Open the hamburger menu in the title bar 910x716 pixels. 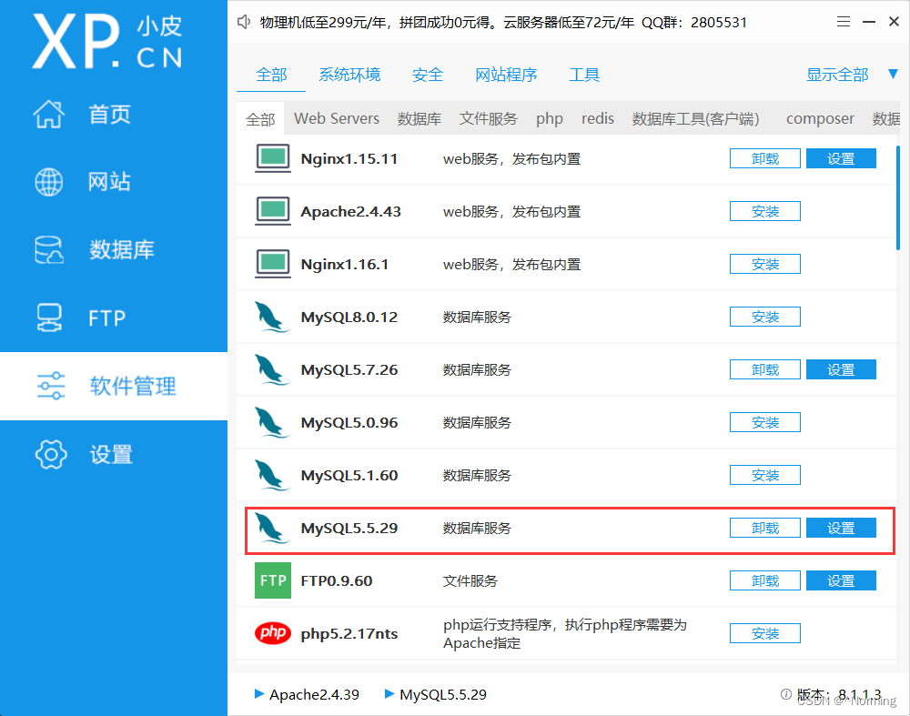[x=844, y=22]
